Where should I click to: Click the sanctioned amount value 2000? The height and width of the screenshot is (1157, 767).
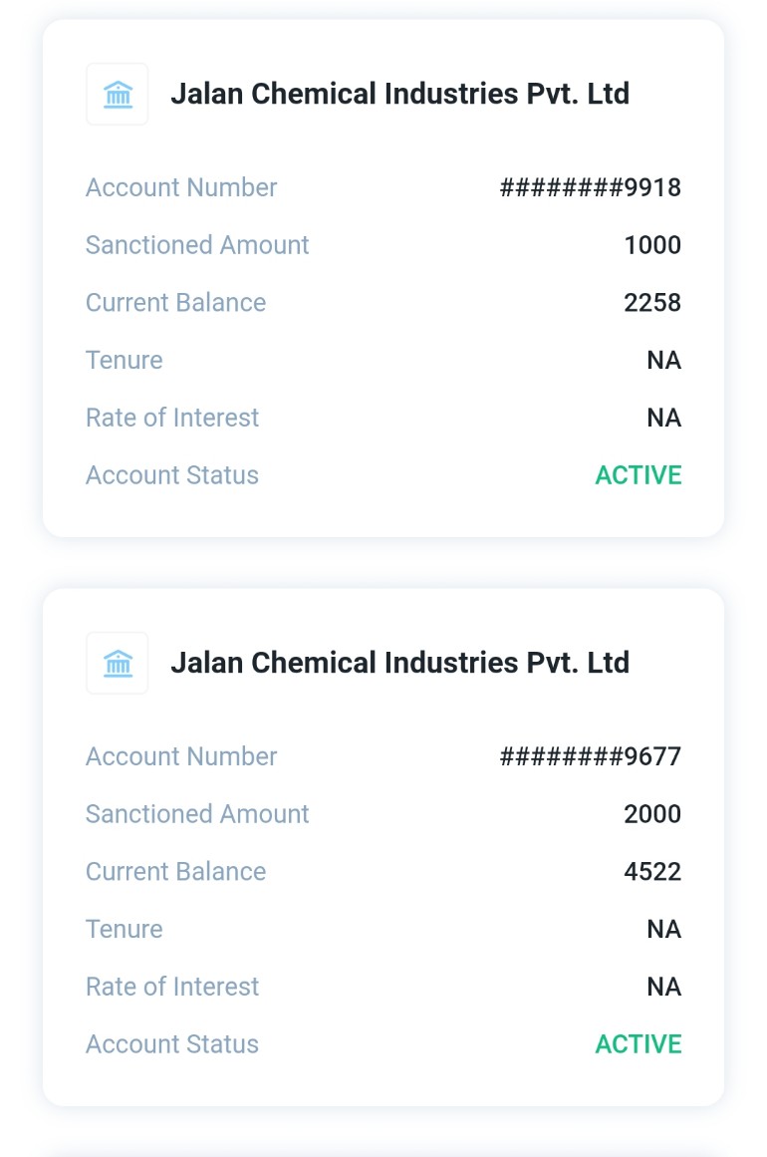[652, 814]
